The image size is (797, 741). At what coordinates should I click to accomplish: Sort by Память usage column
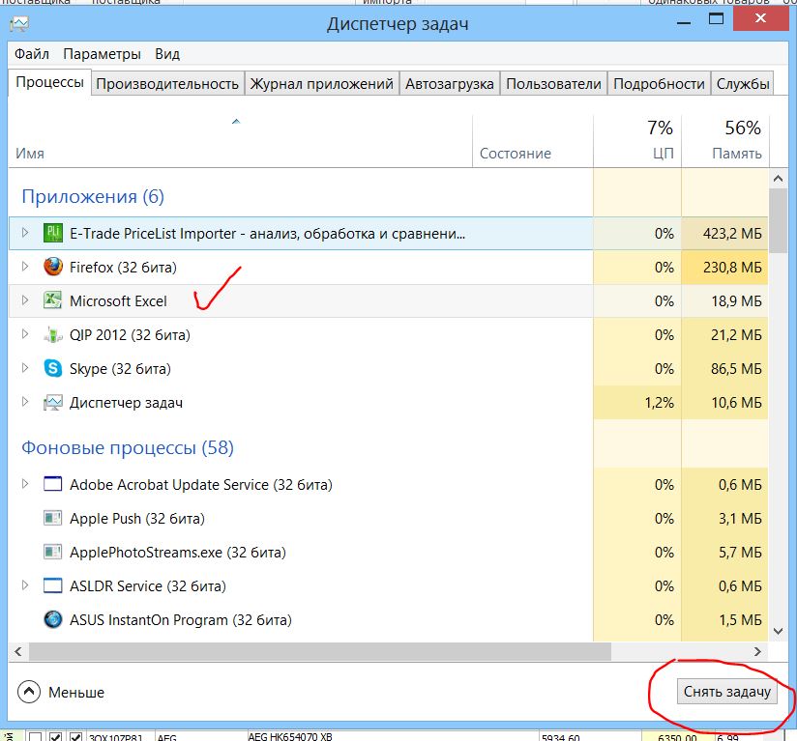point(725,141)
